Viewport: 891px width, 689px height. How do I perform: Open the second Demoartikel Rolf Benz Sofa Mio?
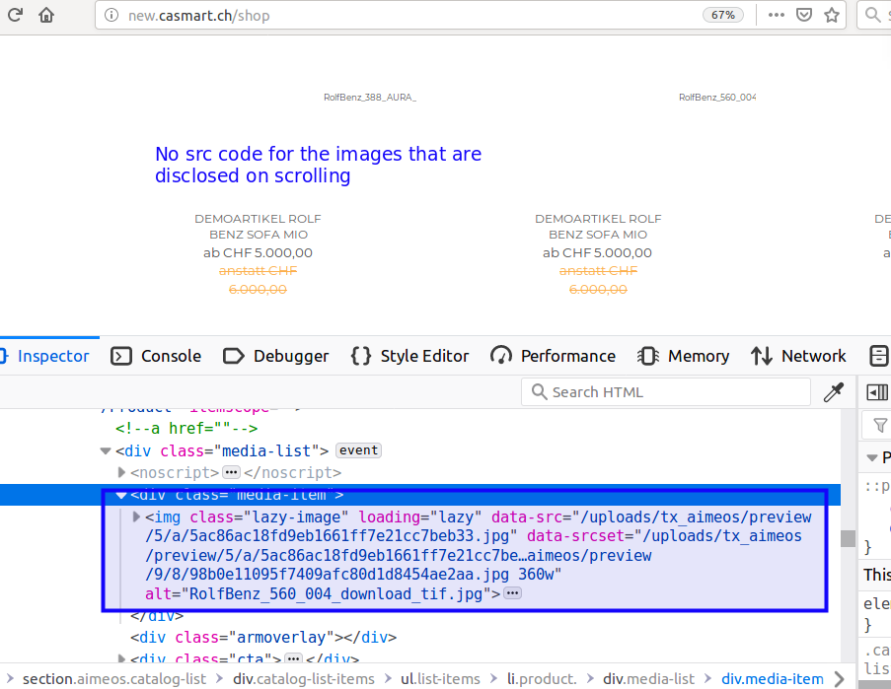click(x=598, y=227)
